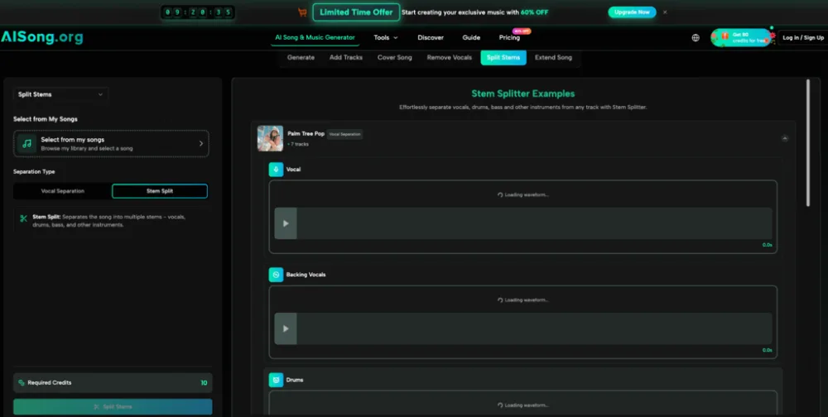Viewport: 828px width, 417px height.
Task: Select the Vocal Separation type option
Action: 62,191
